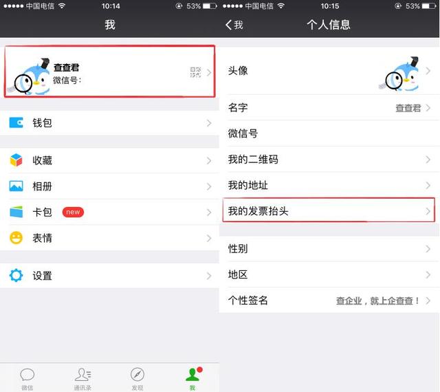Screen dimensions: 440x392
Task: Expand the 性别 row chevron
Action: 428,248
